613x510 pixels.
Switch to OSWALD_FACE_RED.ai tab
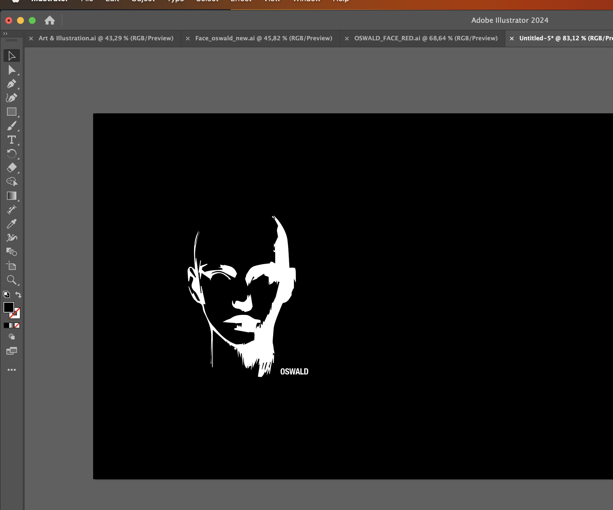click(426, 38)
